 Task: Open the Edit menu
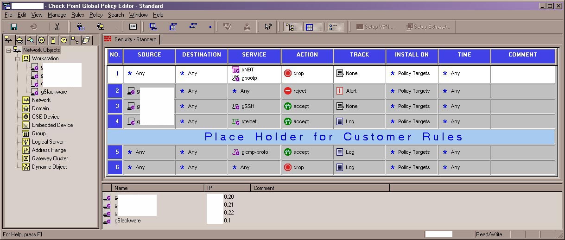coord(22,15)
